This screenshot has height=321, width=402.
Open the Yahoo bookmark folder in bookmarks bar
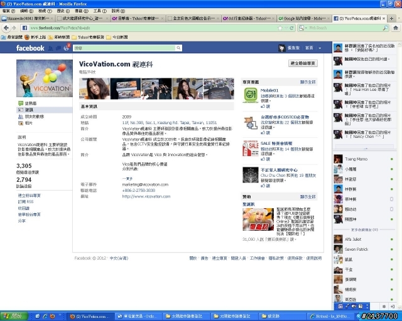(88, 38)
